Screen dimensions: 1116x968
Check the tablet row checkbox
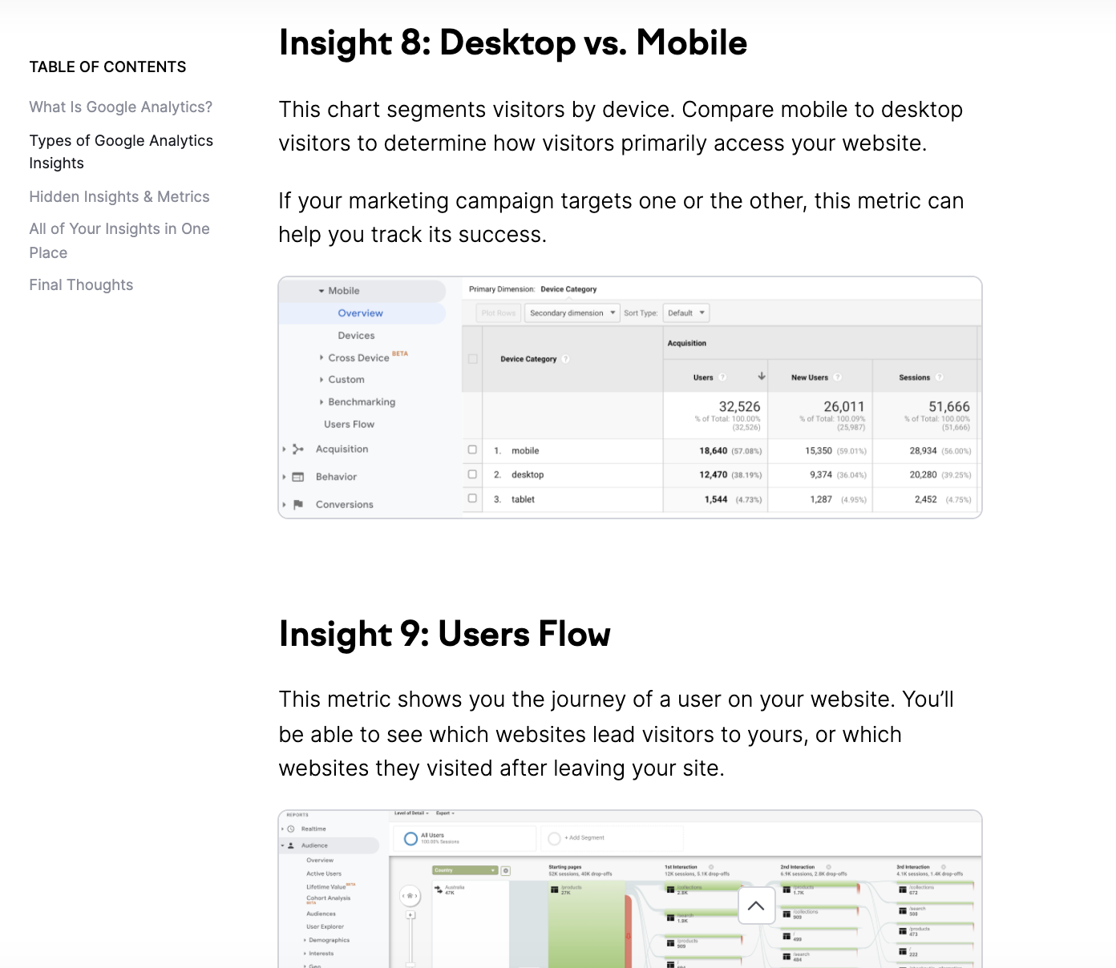pyautogui.click(x=472, y=498)
